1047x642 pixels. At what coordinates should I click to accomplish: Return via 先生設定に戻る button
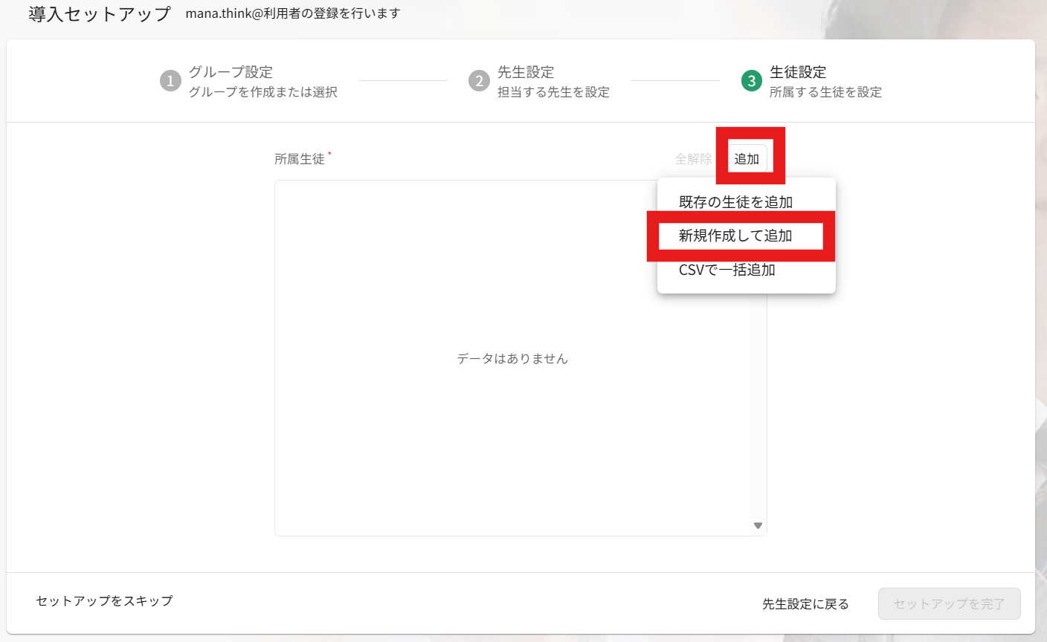tap(805, 604)
